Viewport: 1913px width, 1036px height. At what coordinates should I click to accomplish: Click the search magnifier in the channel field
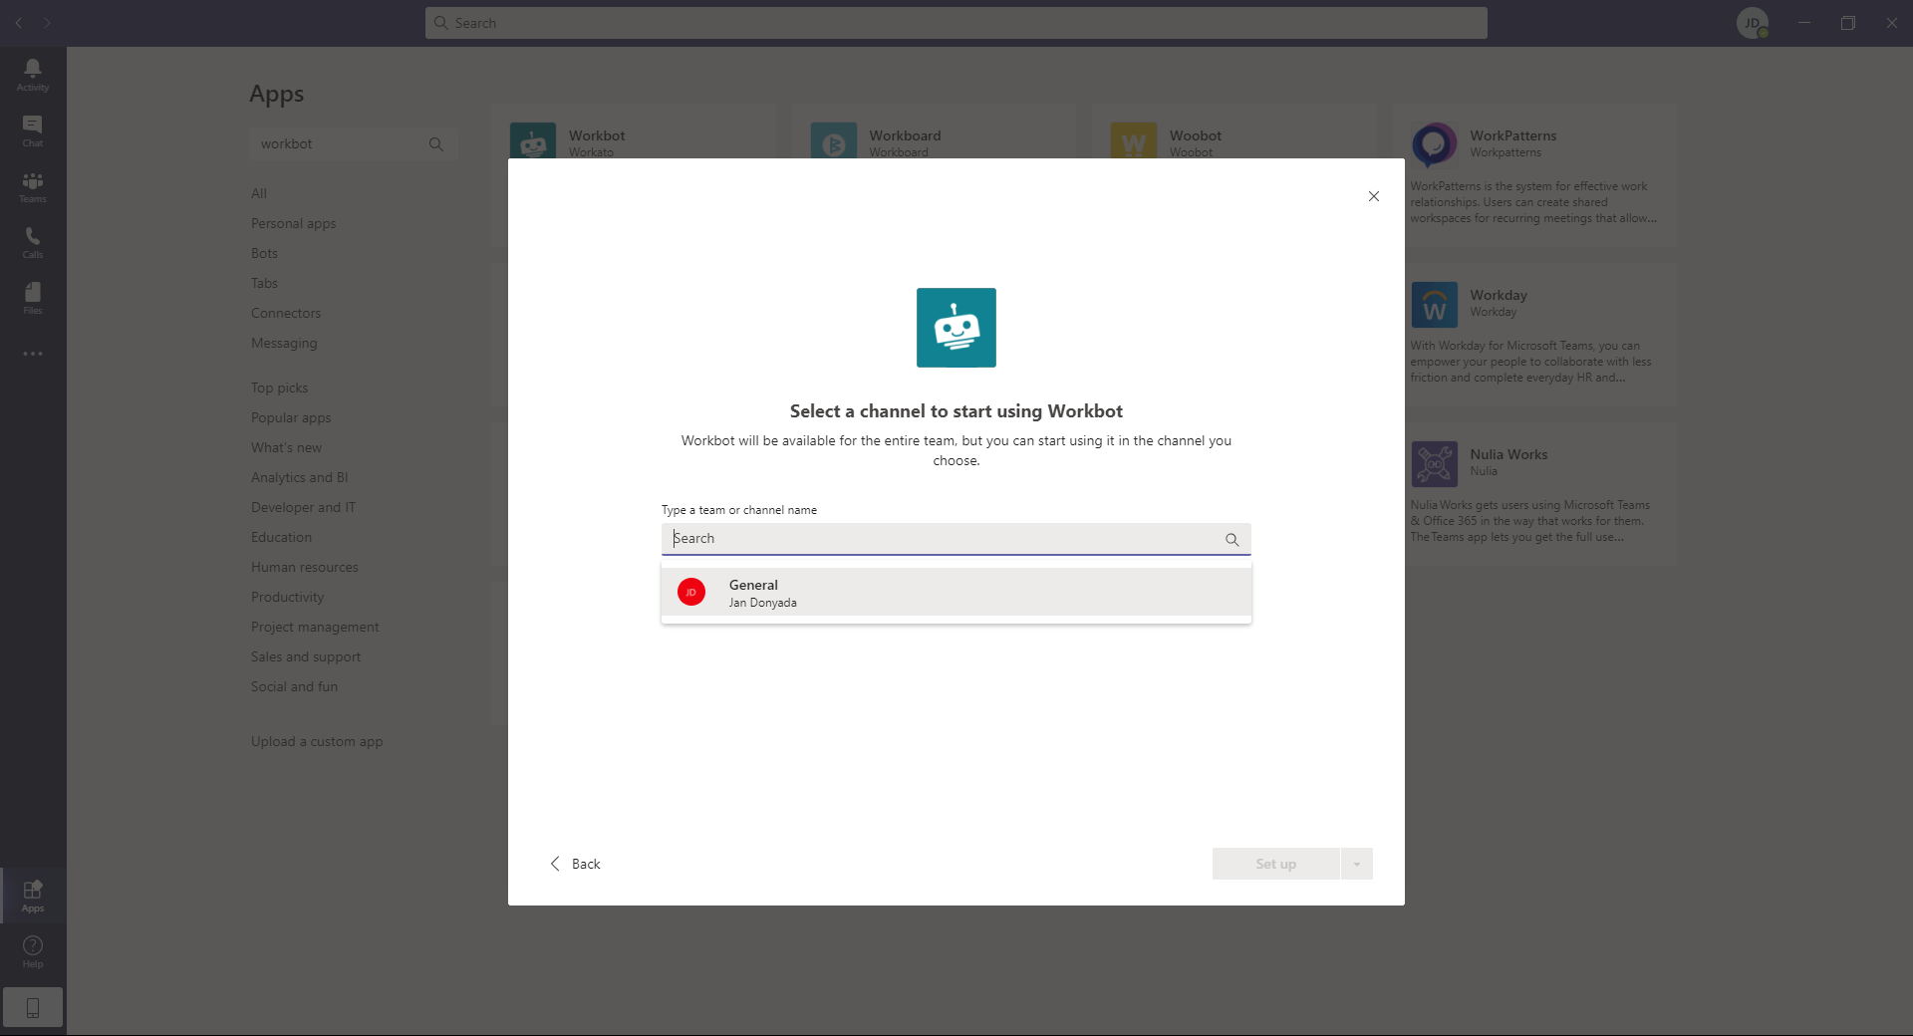pos(1231,539)
